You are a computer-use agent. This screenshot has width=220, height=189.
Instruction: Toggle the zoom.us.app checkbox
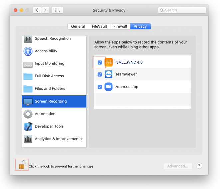pyautogui.click(x=100, y=87)
